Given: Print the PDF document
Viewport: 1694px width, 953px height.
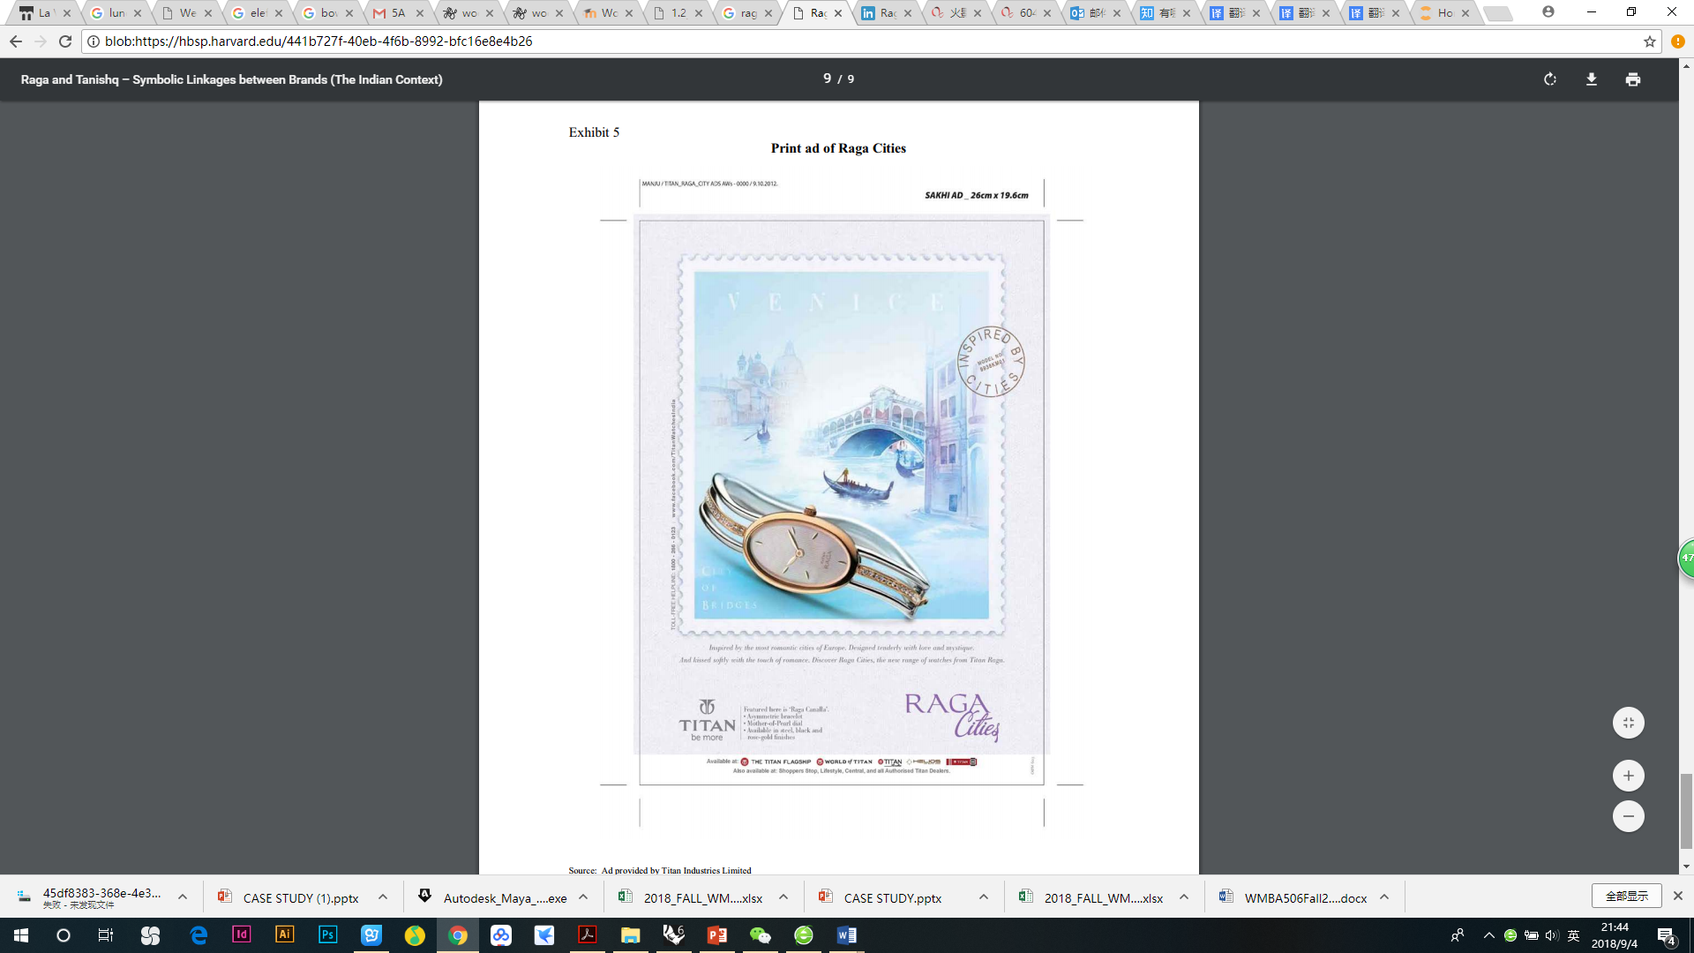Looking at the screenshot, I should click(1633, 79).
